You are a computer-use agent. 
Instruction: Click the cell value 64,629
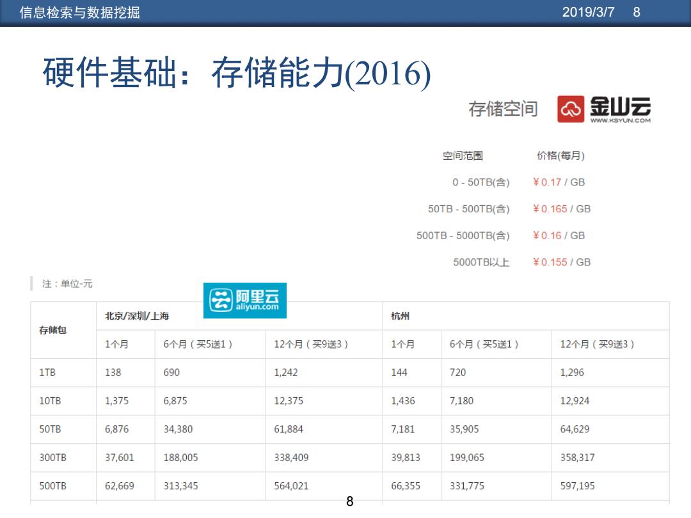[x=575, y=429]
